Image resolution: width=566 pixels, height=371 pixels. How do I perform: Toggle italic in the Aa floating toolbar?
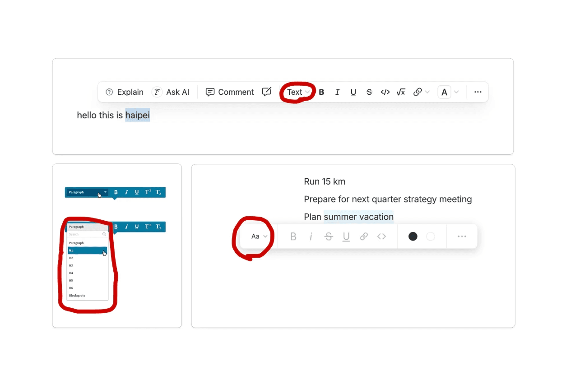[311, 237]
